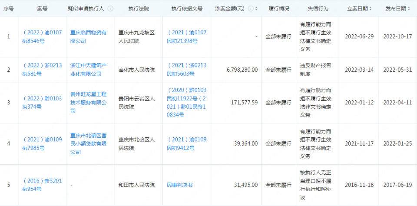
Task: Select amount 39,364.00
Action: point(246,144)
